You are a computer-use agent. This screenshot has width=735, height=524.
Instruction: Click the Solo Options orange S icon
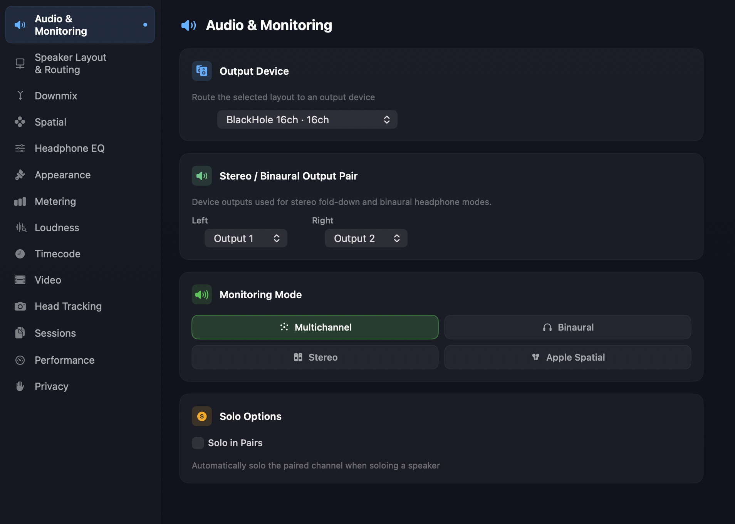[x=202, y=416]
